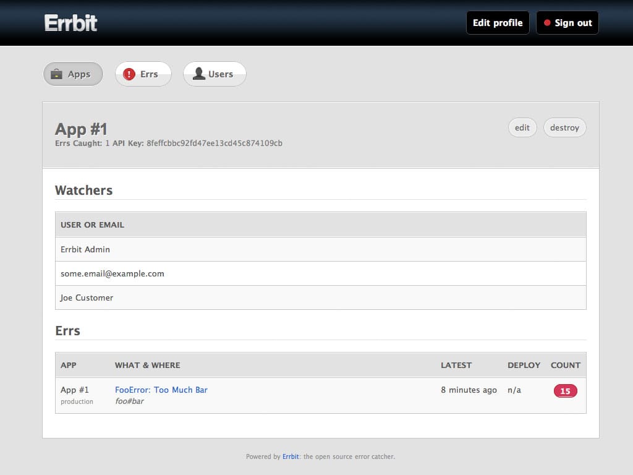
Task: Click destroy to delete App #1
Action: click(x=564, y=127)
